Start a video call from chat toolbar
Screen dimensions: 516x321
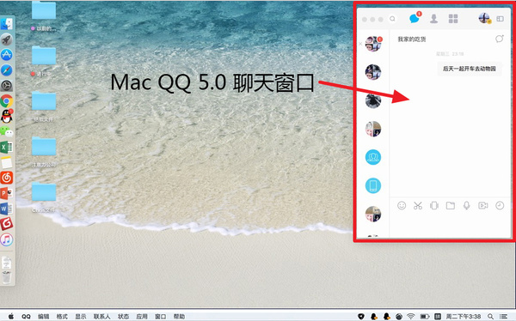click(x=482, y=206)
